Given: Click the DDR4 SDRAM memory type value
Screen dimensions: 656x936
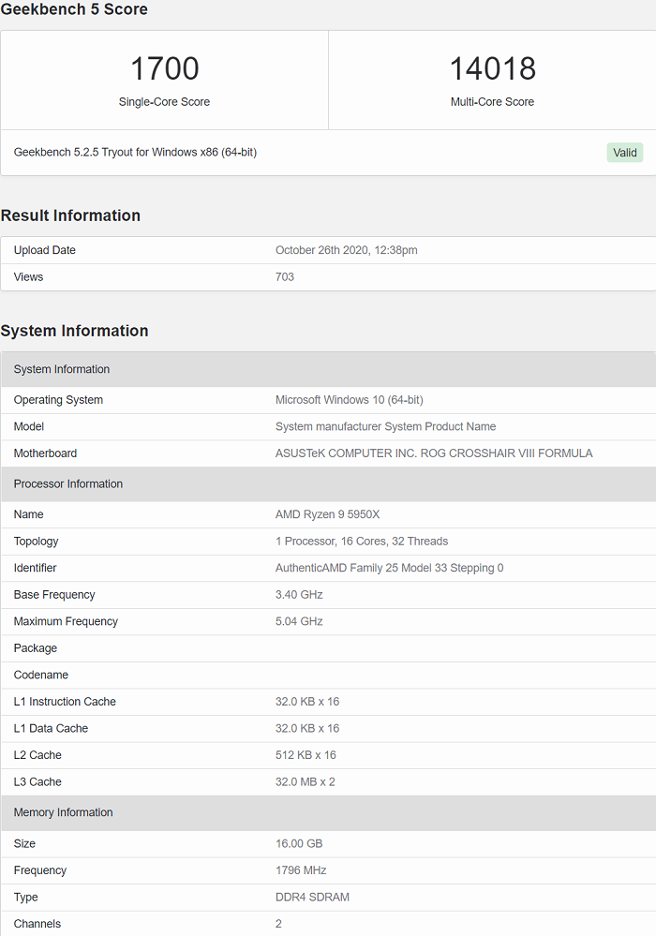Looking at the screenshot, I should coord(312,897).
